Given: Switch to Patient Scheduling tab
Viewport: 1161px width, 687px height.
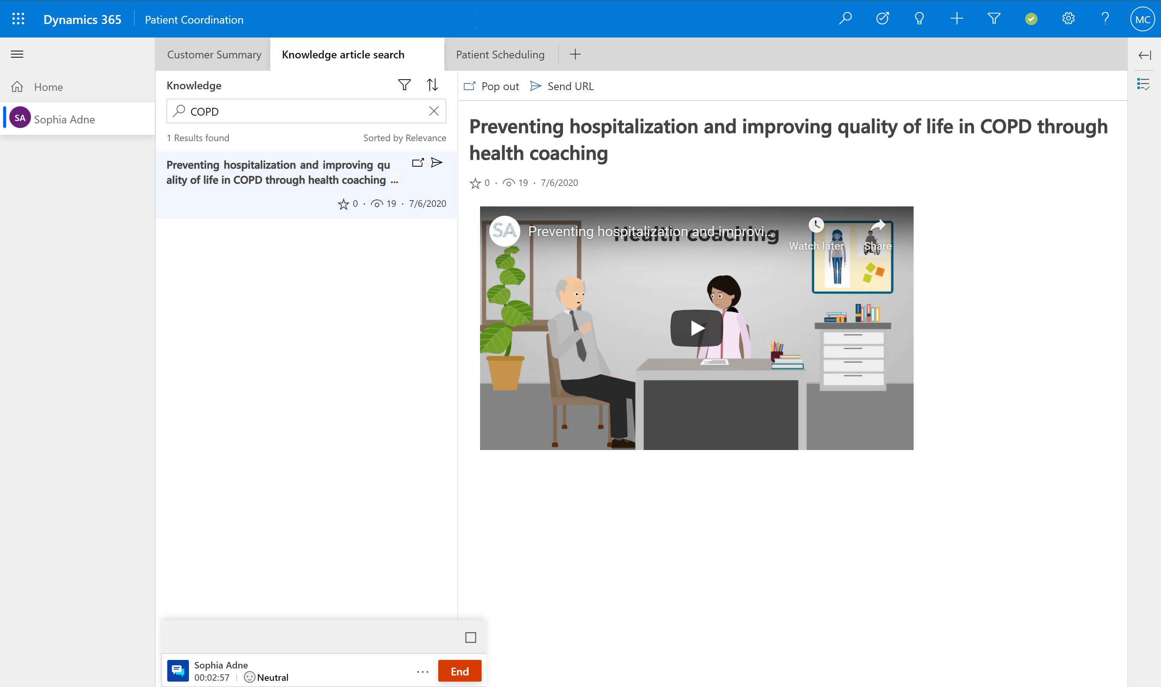Looking at the screenshot, I should (500, 54).
